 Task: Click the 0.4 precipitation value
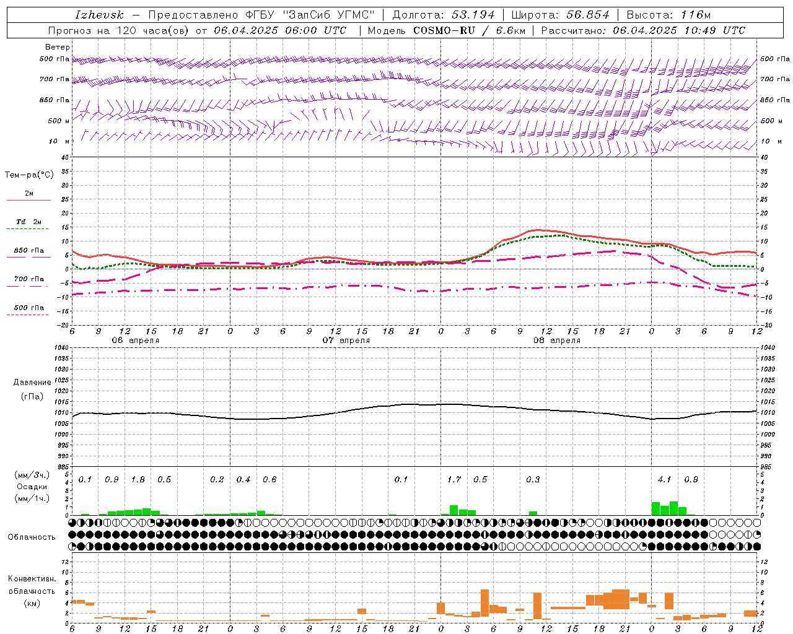pyautogui.click(x=243, y=479)
